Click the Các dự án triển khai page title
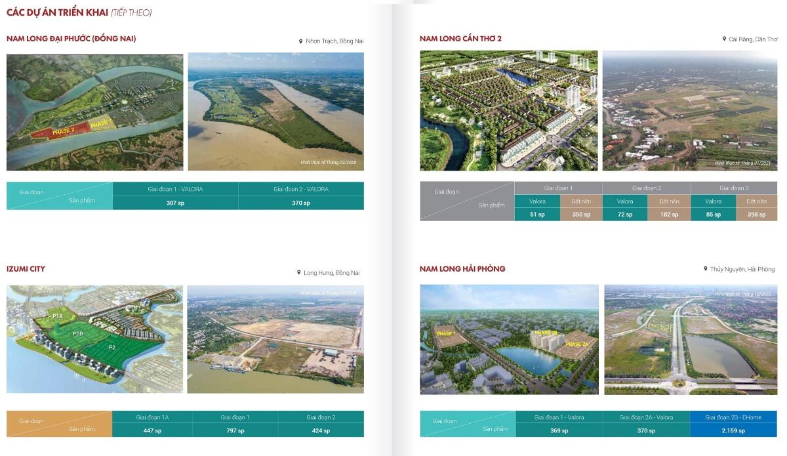 [79, 12]
